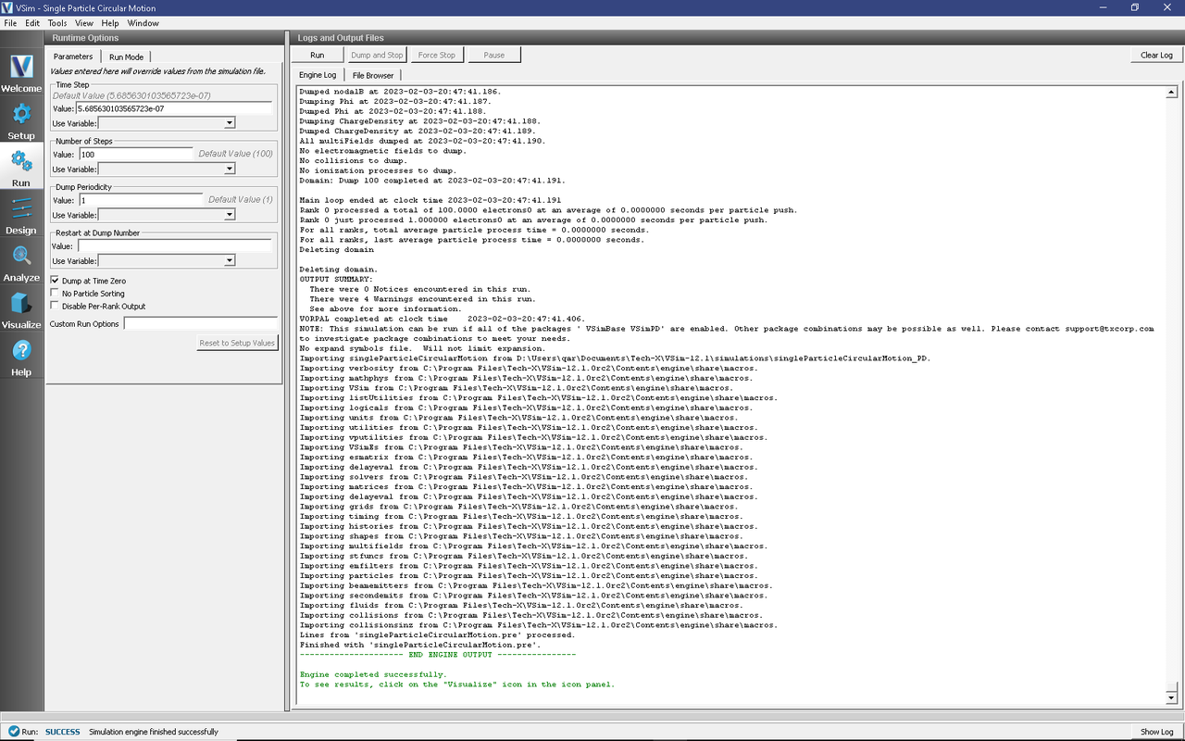Uncheck Dump at Time Zero
The width and height of the screenshot is (1185, 741).
(x=55, y=280)
